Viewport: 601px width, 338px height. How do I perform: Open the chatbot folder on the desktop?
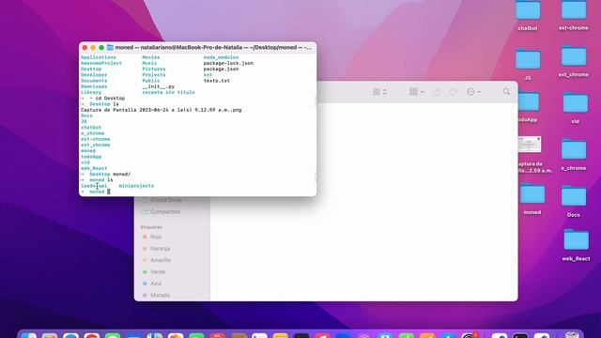[528, 10]
